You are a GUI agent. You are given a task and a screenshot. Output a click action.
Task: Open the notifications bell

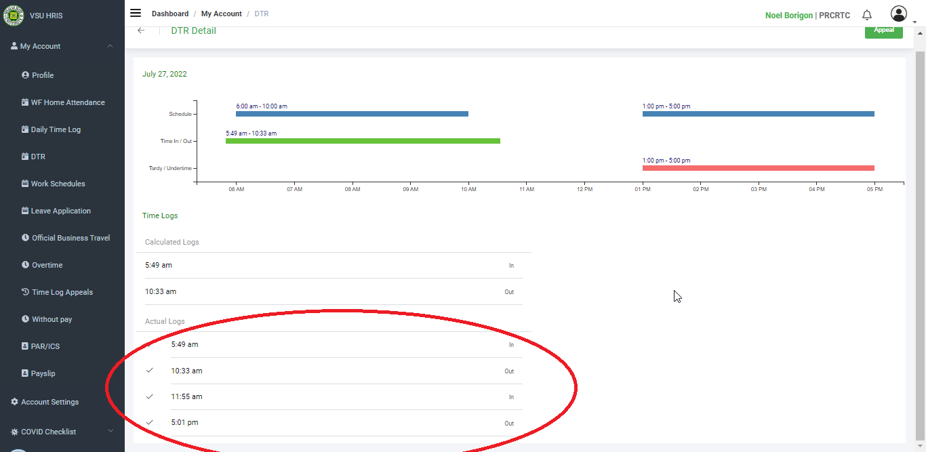(866, 15)
